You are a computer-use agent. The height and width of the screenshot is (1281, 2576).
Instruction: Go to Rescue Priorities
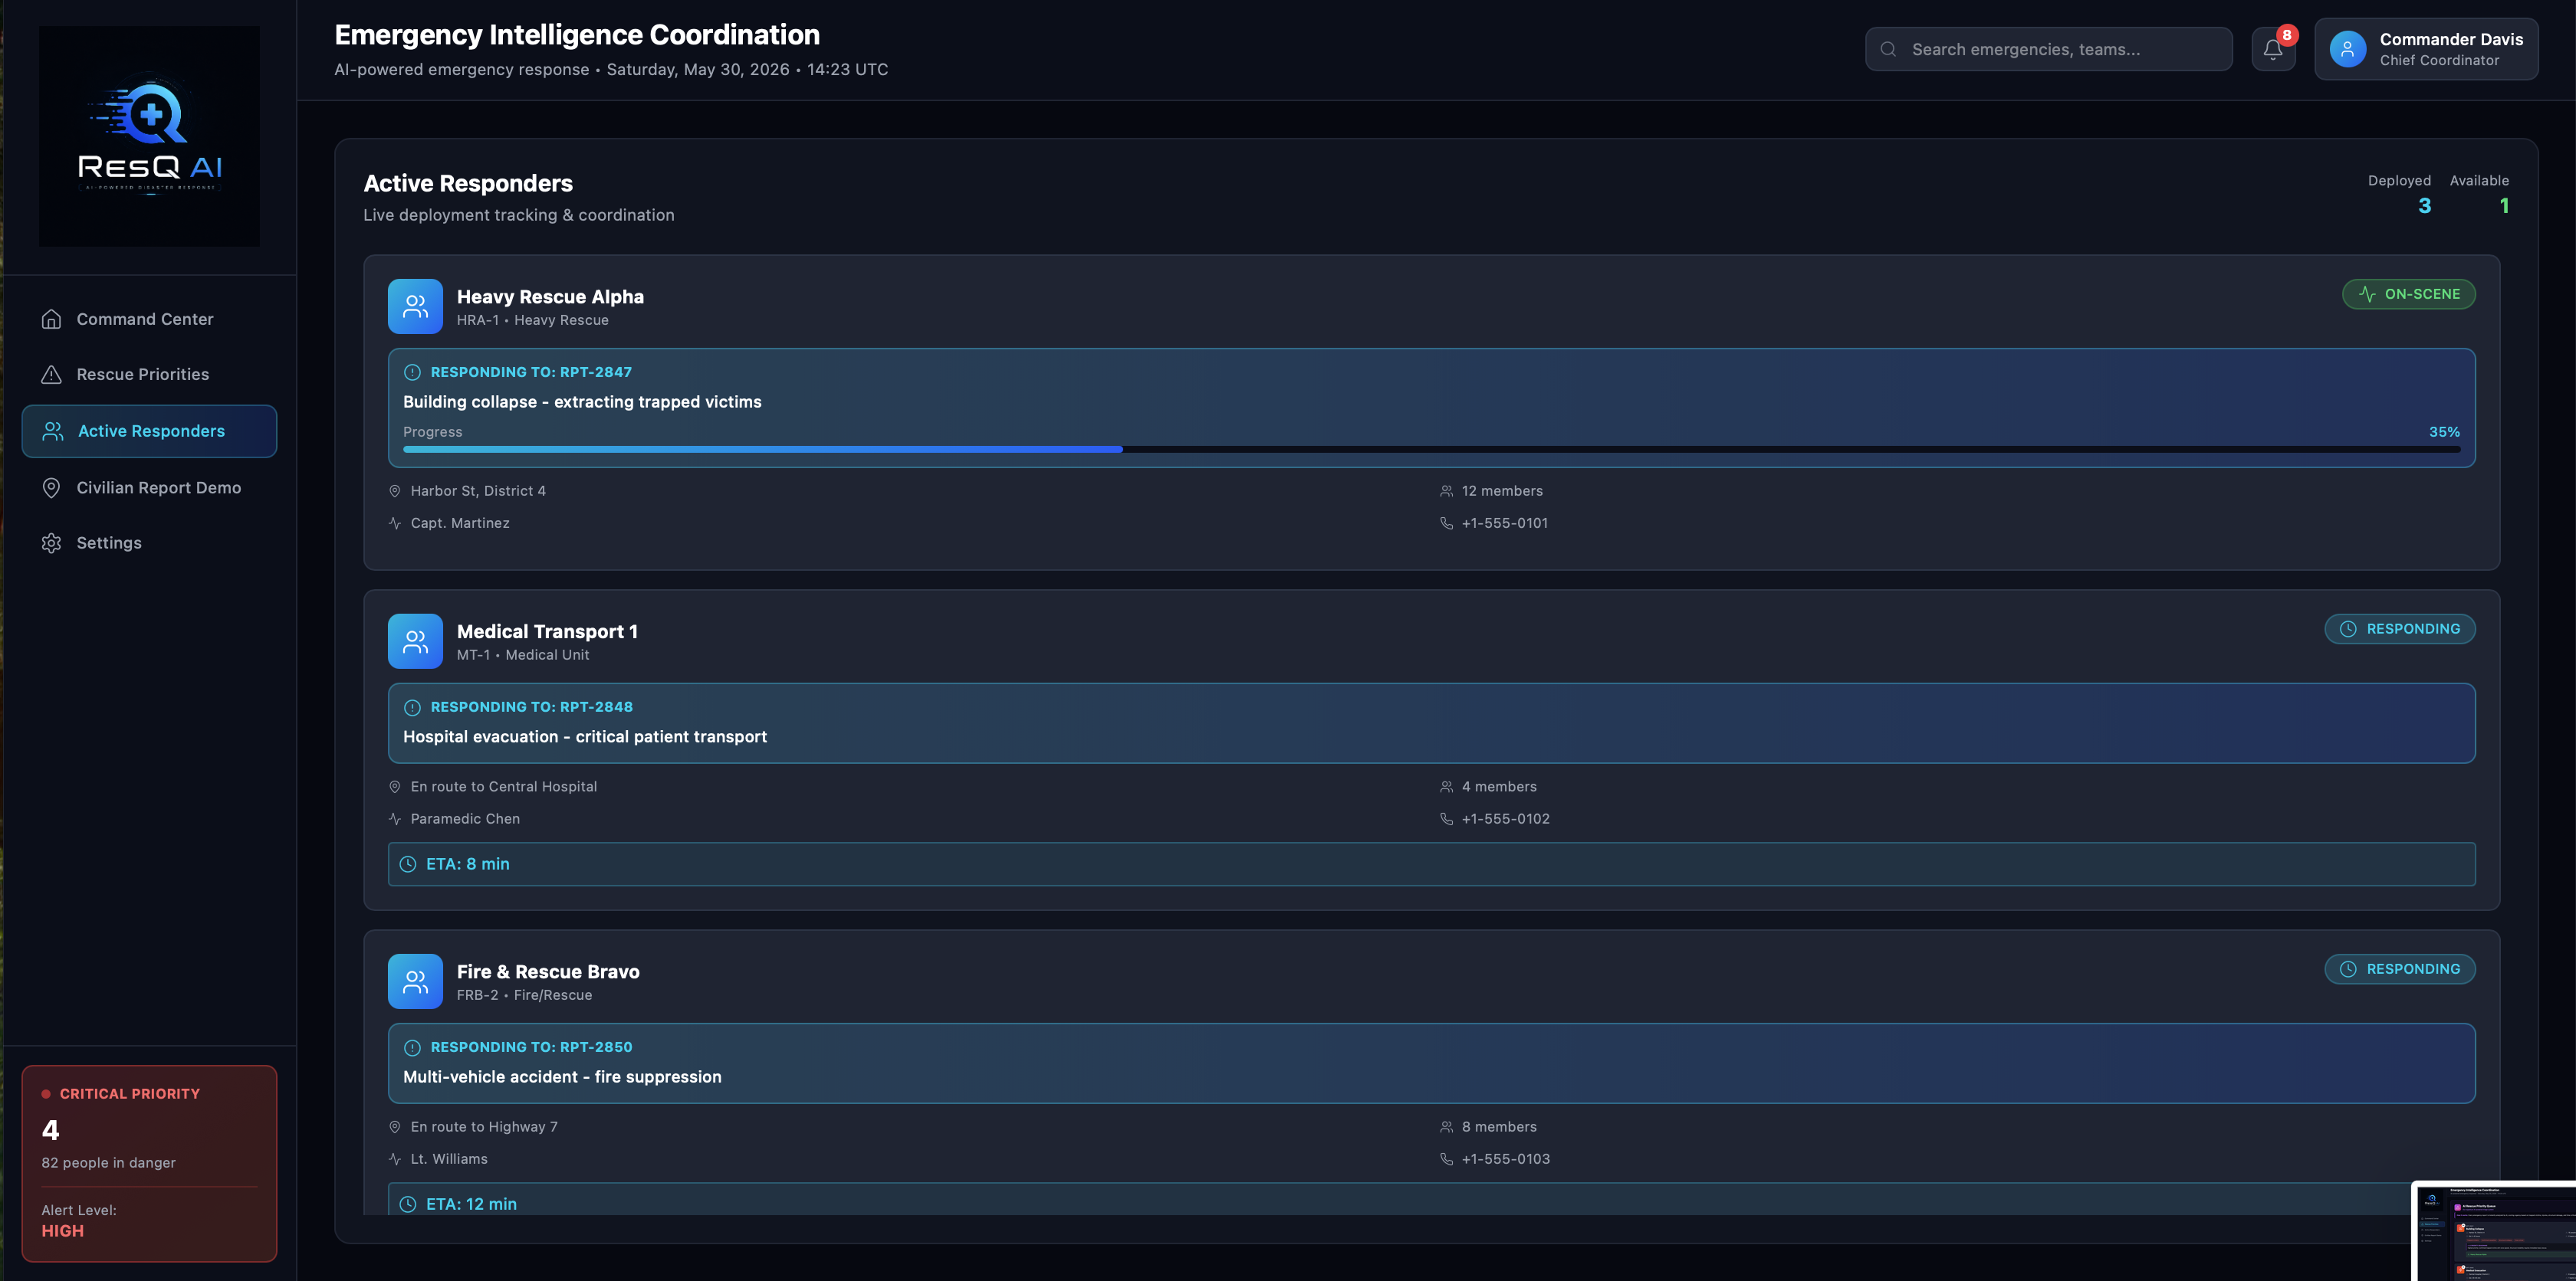pos(149,374)
